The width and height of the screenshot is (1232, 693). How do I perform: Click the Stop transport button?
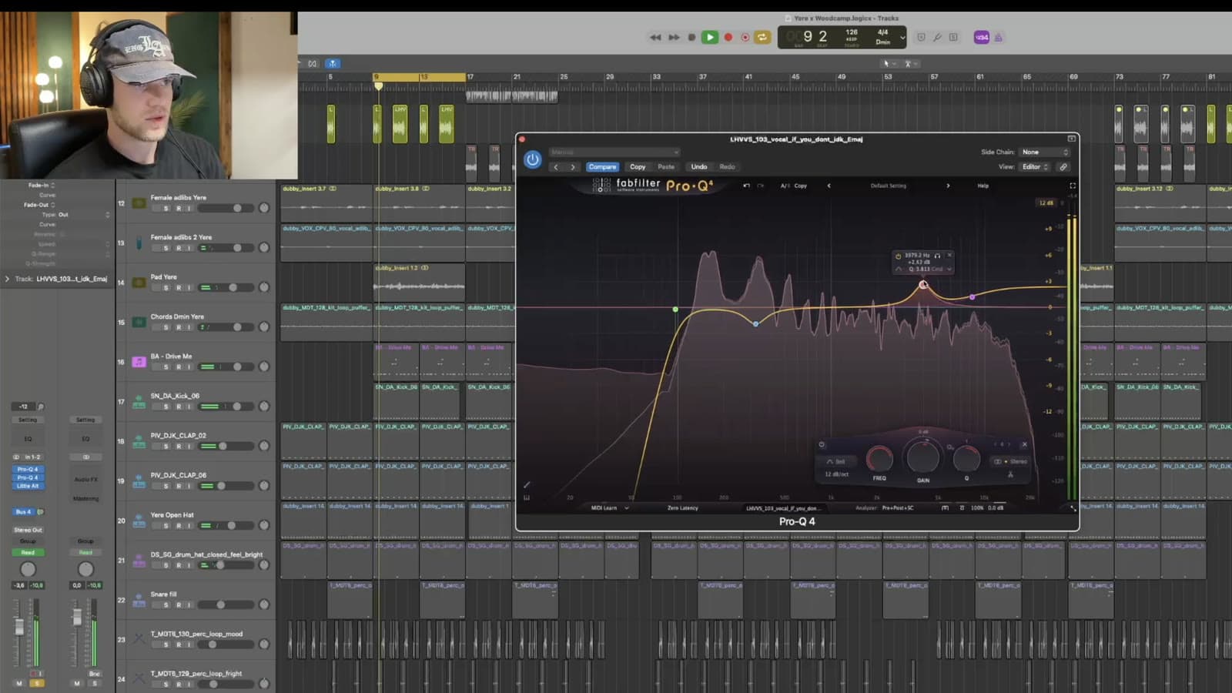point(691,37)
